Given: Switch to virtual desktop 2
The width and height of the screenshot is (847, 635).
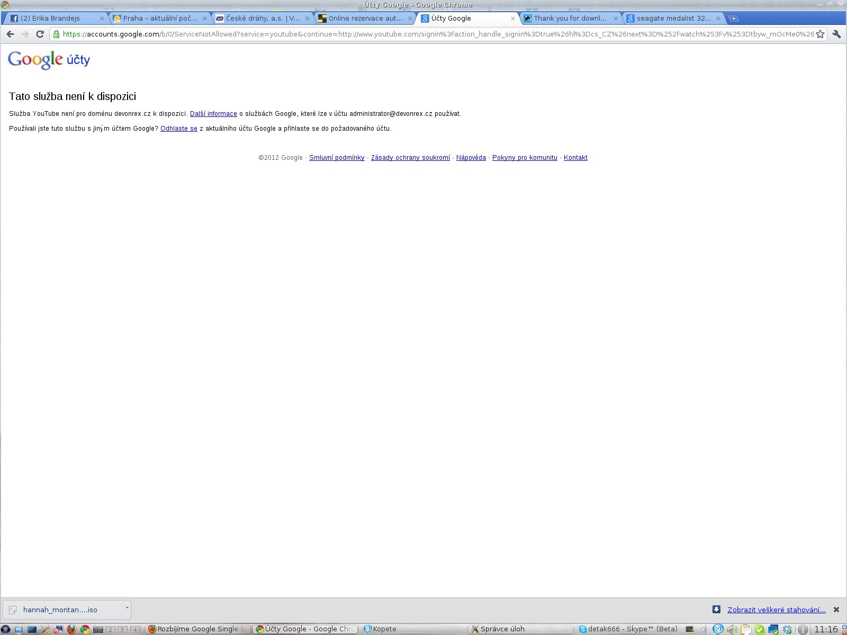Looking at the screenshot, I should pos(110,629).
